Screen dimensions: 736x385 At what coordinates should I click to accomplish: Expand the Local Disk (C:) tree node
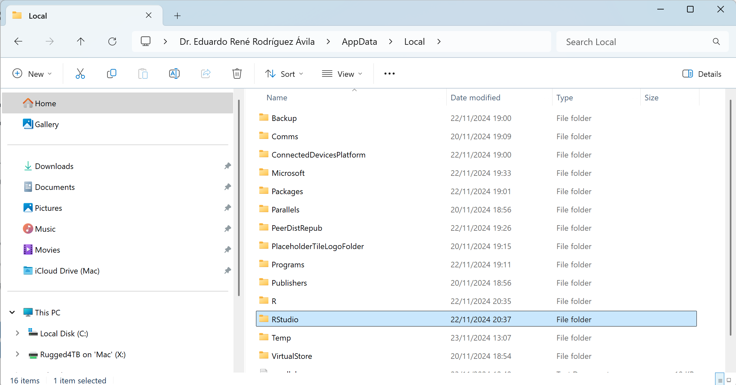pos(17,333)
